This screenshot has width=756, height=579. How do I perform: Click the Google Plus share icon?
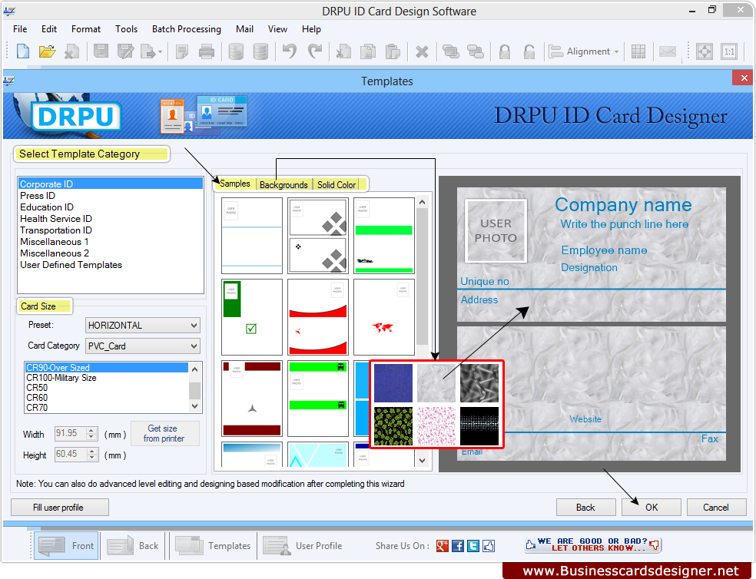[x=442, y=546]
